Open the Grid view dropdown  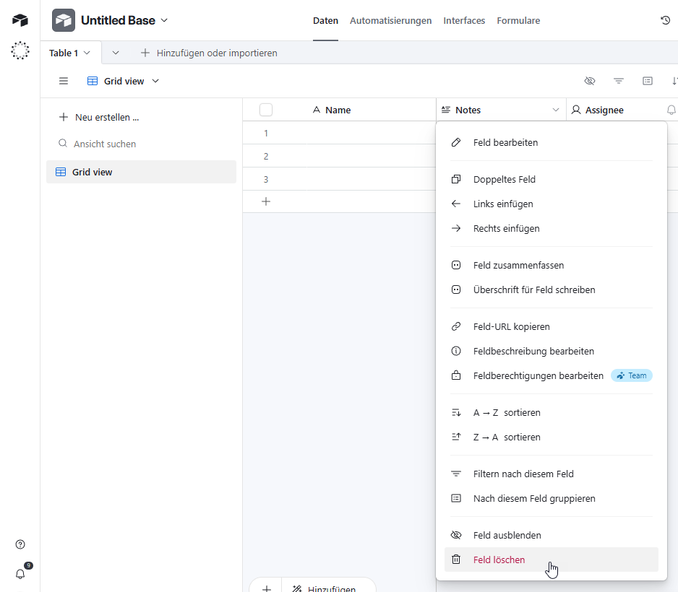tap(123, 81)
